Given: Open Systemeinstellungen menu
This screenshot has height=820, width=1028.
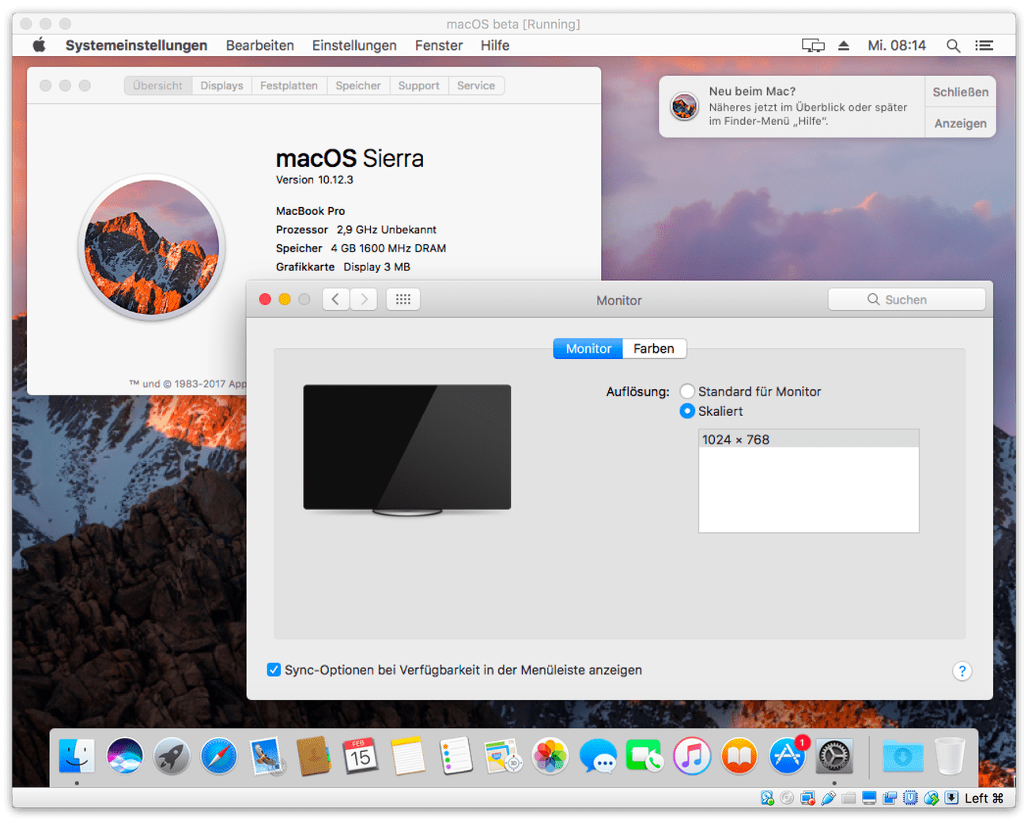Looking at the screenshot, I should [136, 45].
